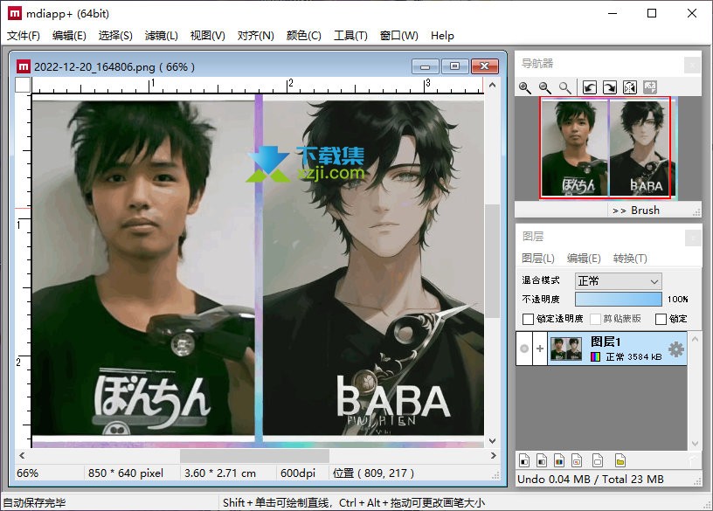Screen dimensions: 713x511
Task: Open the 滤镜(L) menu
Action: point(162,36)
